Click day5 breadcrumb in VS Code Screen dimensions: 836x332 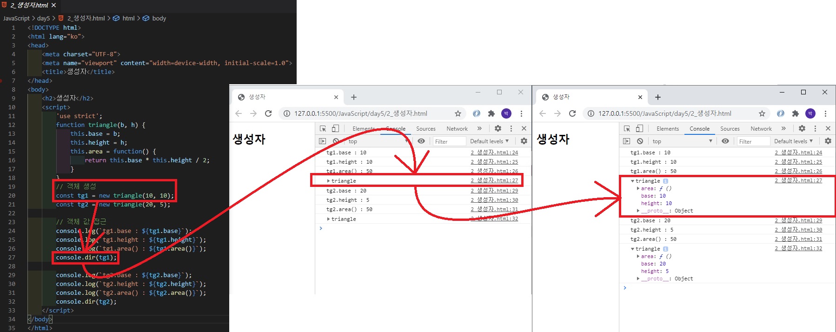point(43,18)
